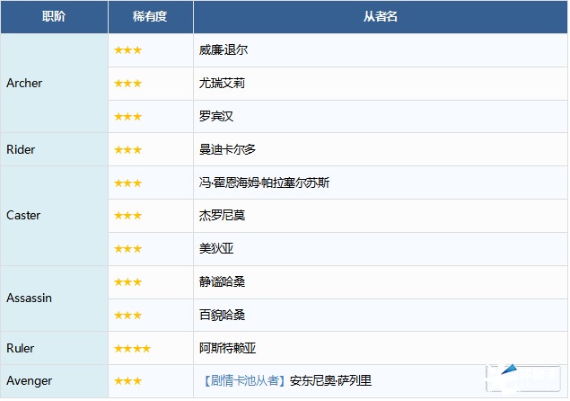The height and width of the screenshot is (401, 570).
Task: Click the four-star rating for 阿斯特赖亚
Action: click(132, 348)
